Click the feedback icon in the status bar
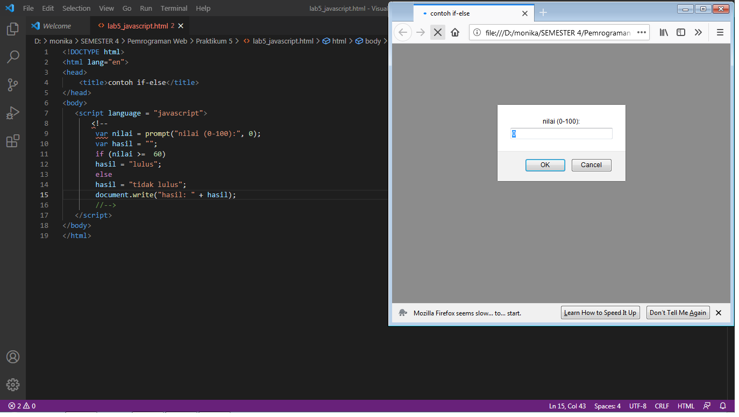The image size is (739, 417). (x=707, y=406)
